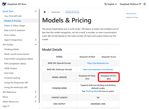
Task: Open Token & Token Usage page
Action: 15,26
